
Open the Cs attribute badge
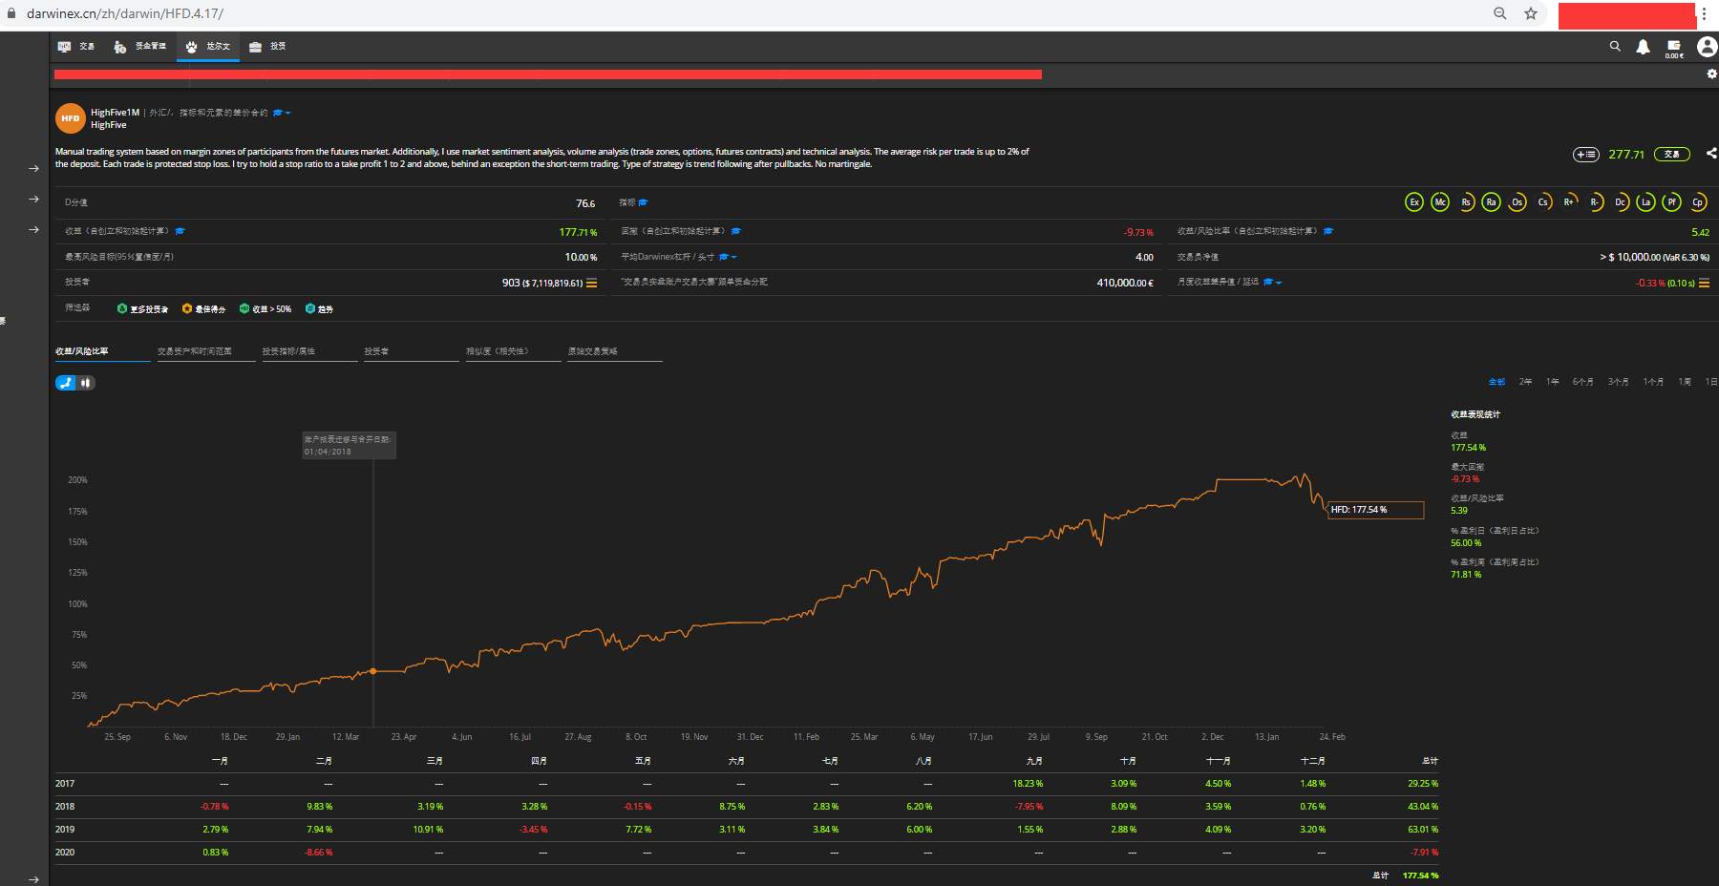1543,201
